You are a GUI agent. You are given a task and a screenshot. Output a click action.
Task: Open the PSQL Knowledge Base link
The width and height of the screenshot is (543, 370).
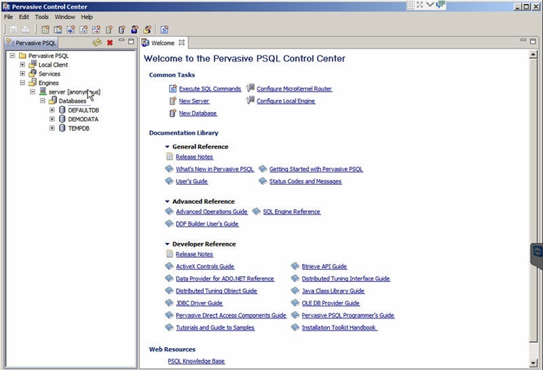[196, 361]
